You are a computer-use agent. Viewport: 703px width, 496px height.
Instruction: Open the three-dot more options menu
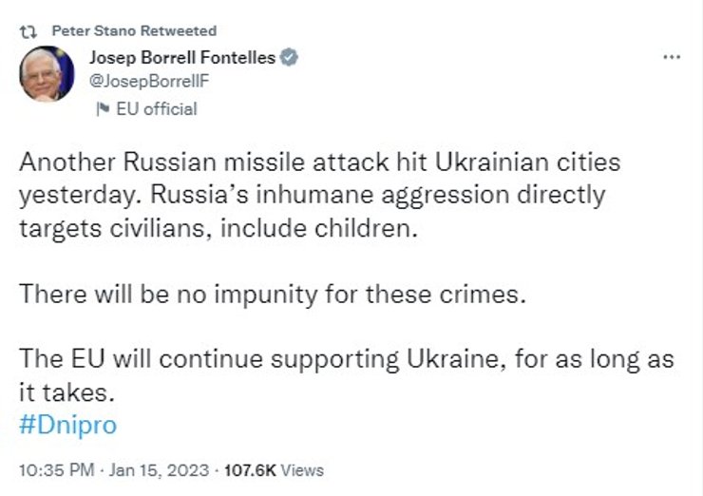point(672,57)
